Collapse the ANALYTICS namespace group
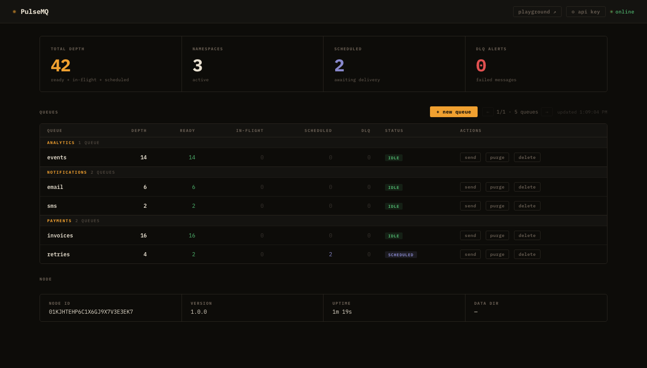647x368 pixels. point(61,142)
